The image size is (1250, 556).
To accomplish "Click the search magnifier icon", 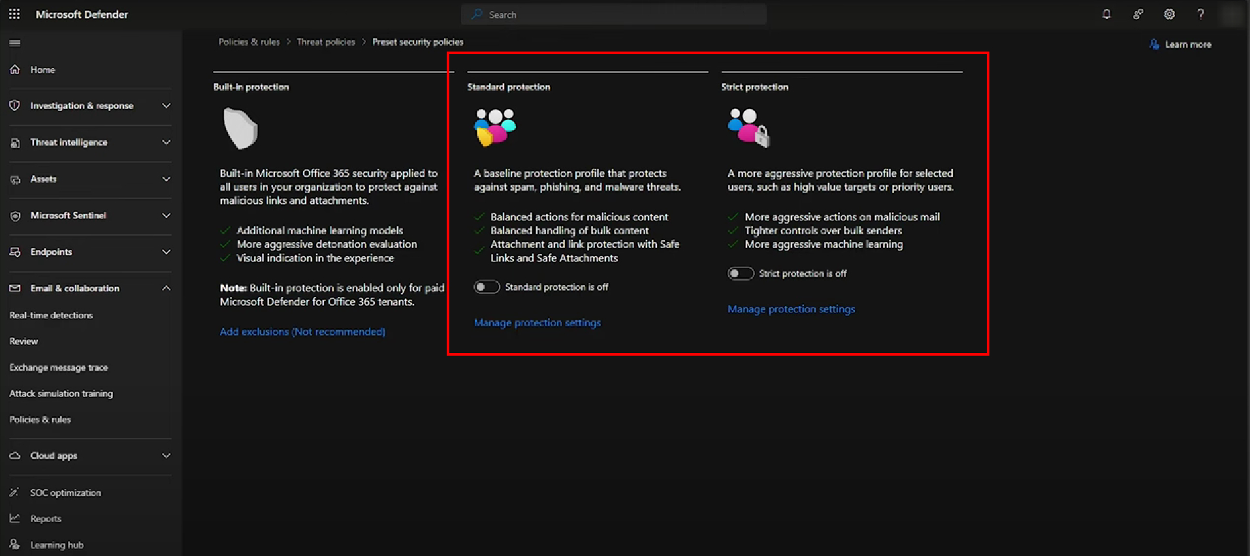I will (x=477, y=14).
